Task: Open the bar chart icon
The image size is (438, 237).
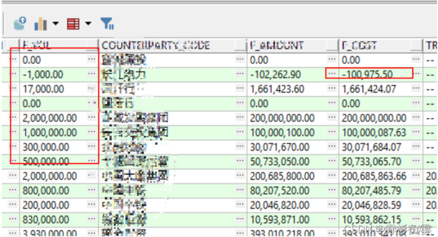Action: coord(41,24)
